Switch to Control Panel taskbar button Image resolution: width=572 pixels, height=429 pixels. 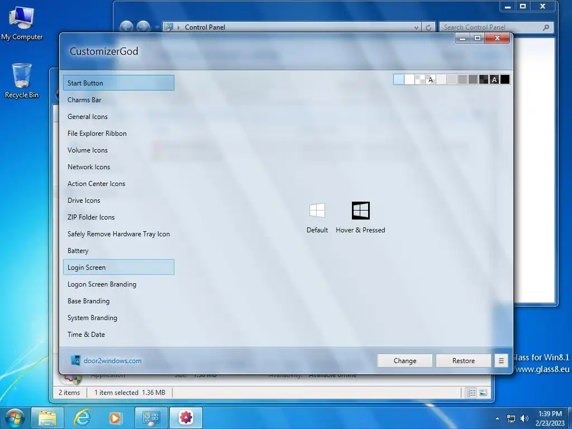click(151, 418)
